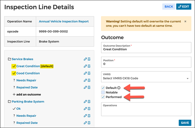This screenshot has height=128, width=195.
Task: Click pencil icon next to Good Condition
Action: click(x=85, y=73)
